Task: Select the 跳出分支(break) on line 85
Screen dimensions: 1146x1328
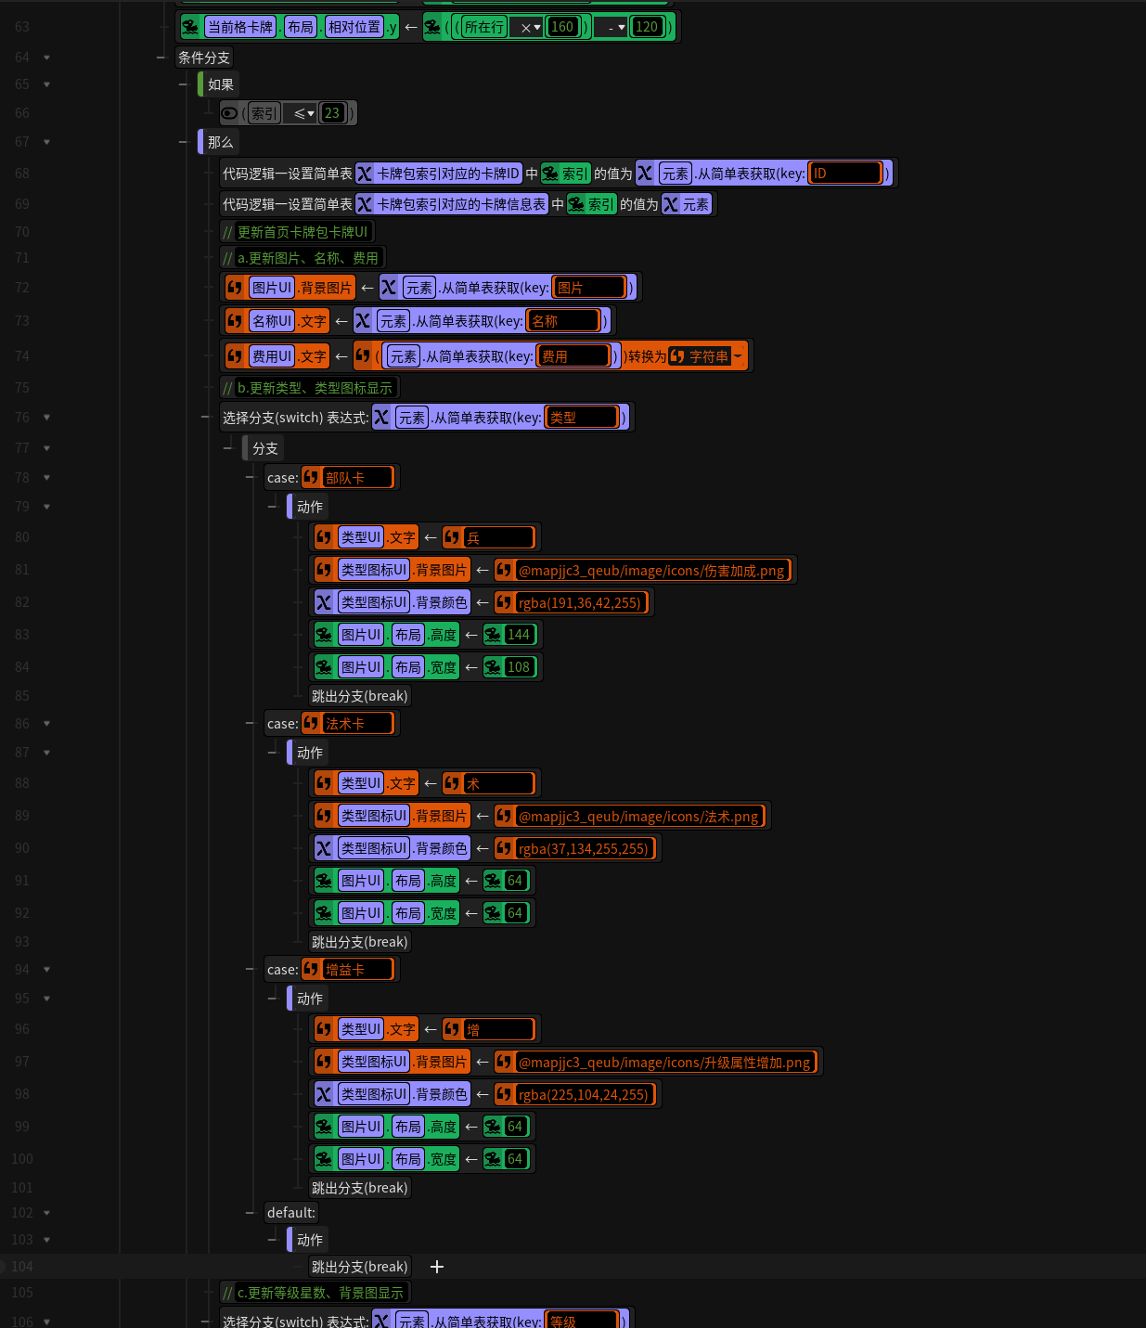Action: coord(360,696)
